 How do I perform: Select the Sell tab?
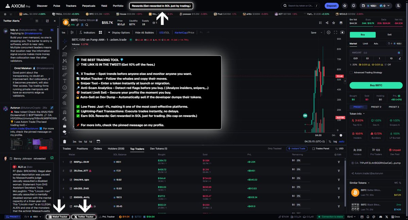coord(390,35)
